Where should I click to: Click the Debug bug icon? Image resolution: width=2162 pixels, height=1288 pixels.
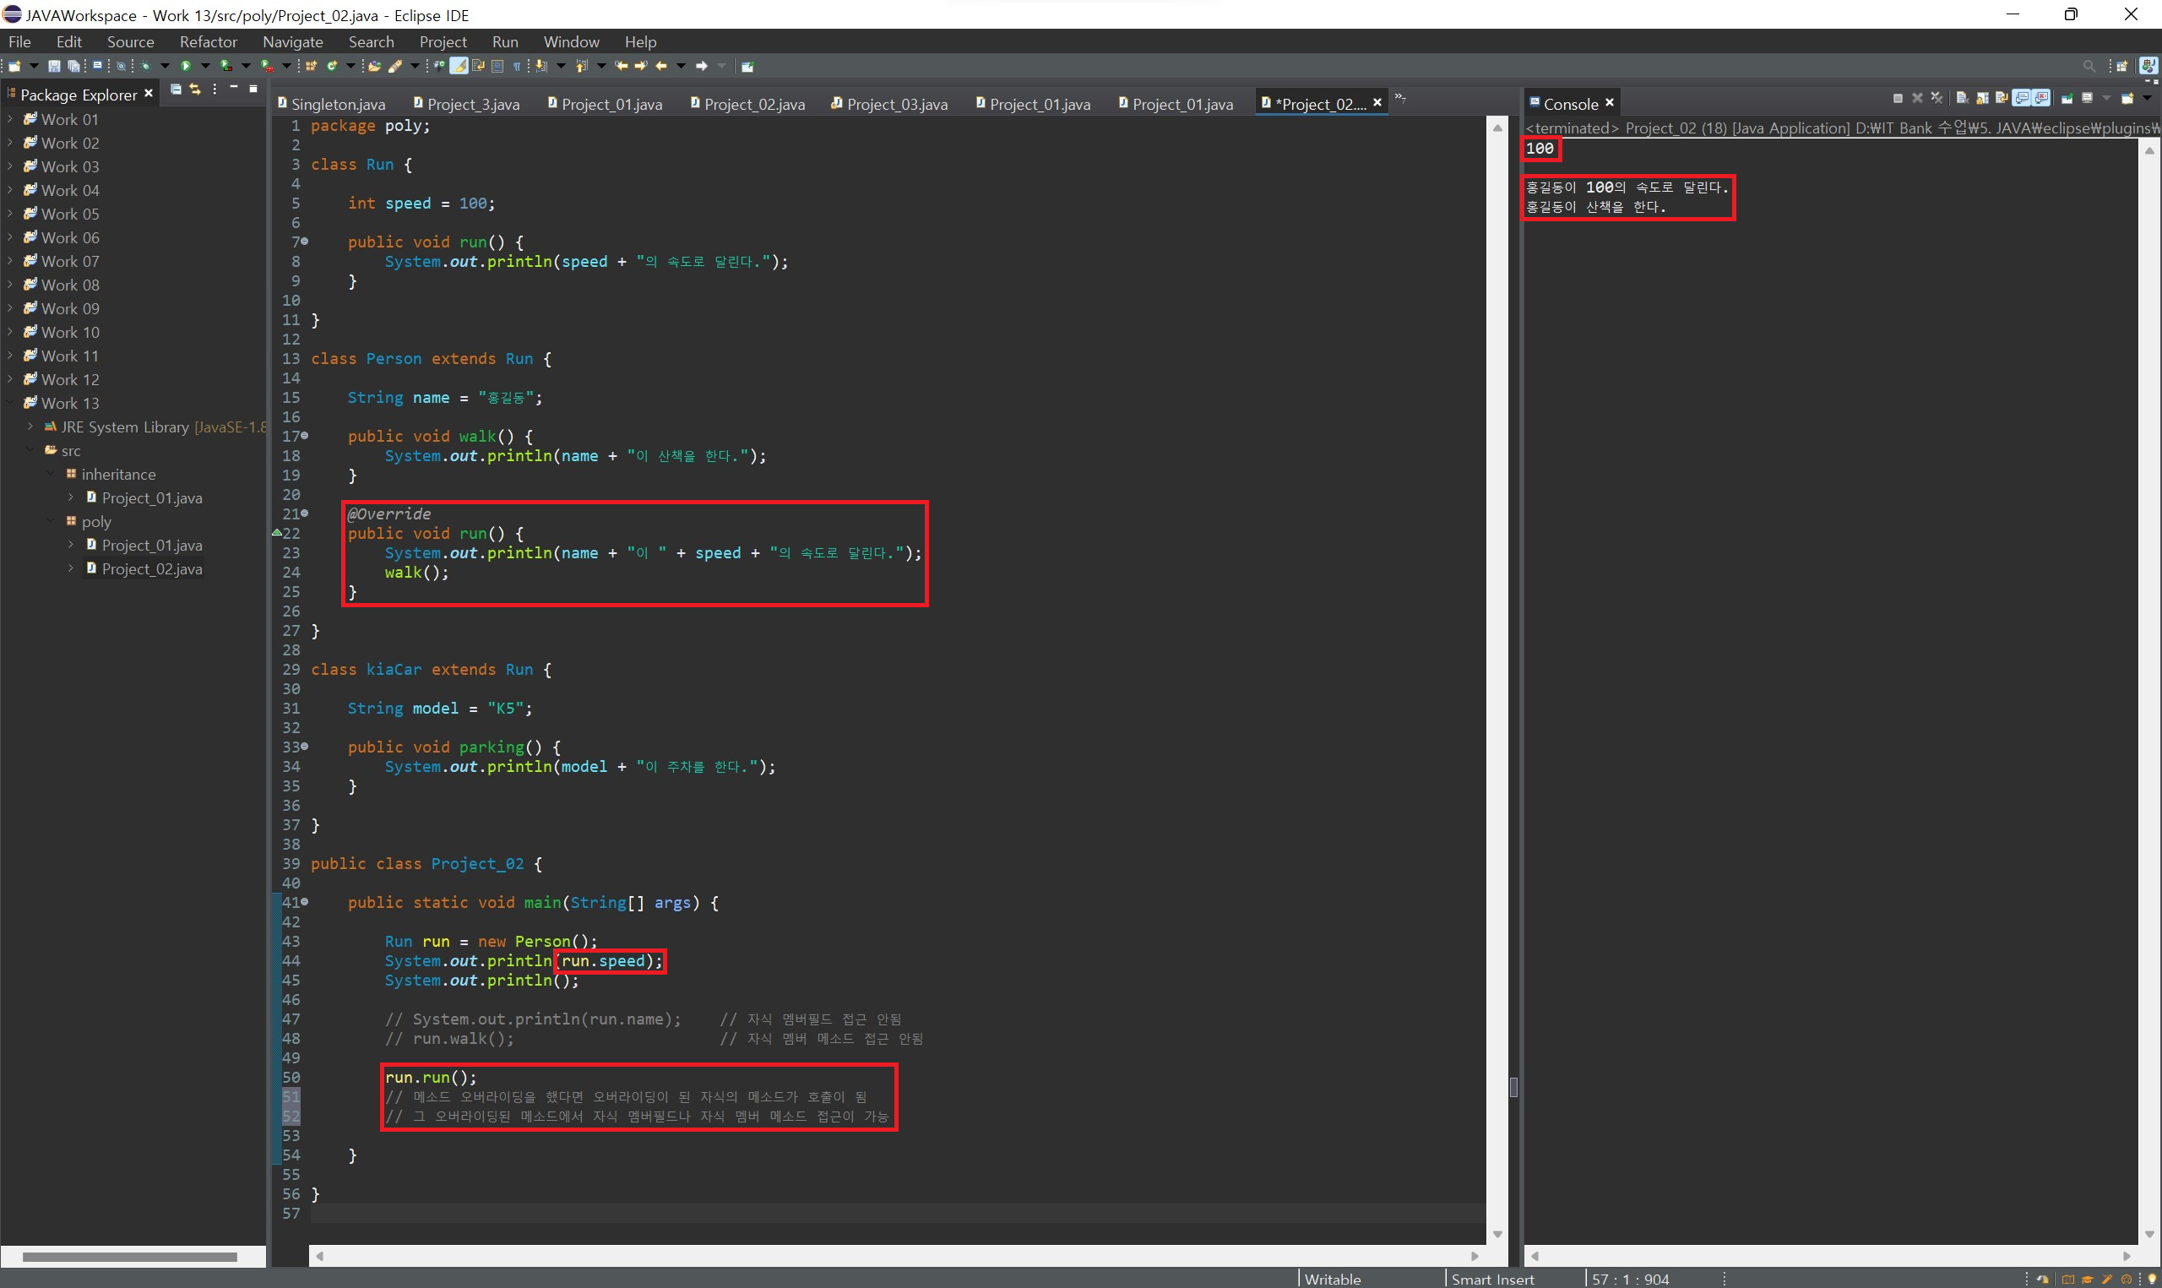click(x=145, y=66)
